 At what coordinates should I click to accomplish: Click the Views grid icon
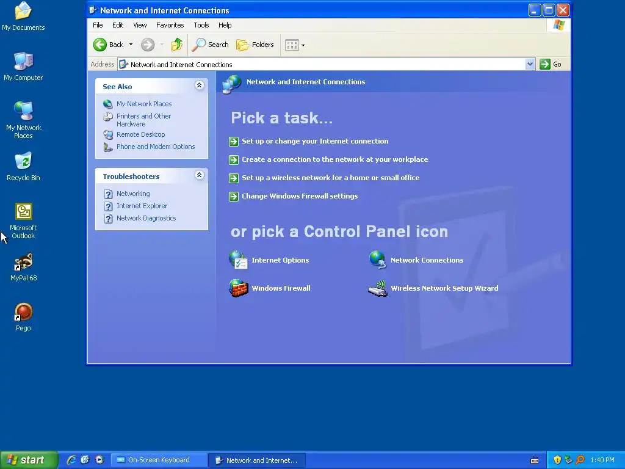point(292,45)
